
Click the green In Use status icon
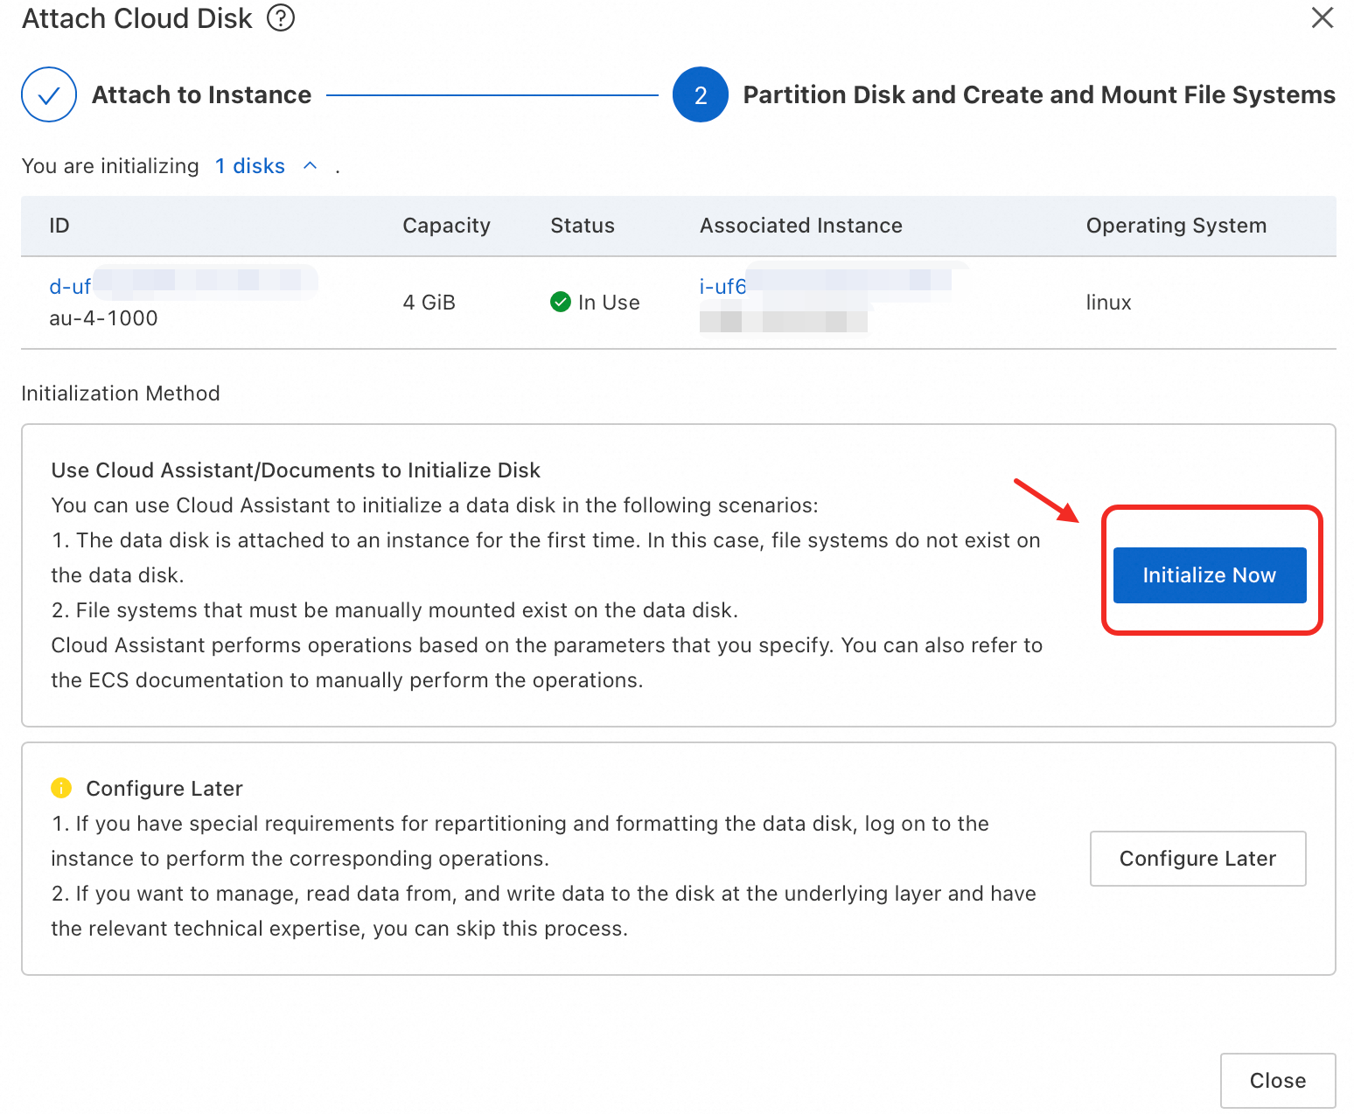click(x=561, y=303)
